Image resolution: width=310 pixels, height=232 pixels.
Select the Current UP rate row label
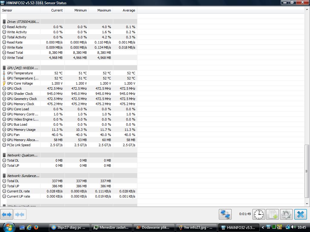click(x=18, y=196)
